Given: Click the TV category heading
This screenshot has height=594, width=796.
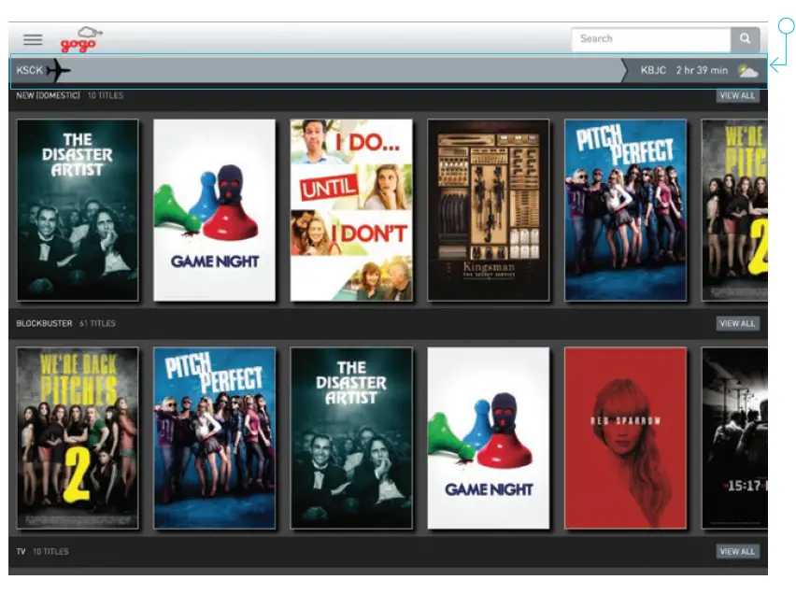Looking at the screenshot, I should click(x=21, y=551).
